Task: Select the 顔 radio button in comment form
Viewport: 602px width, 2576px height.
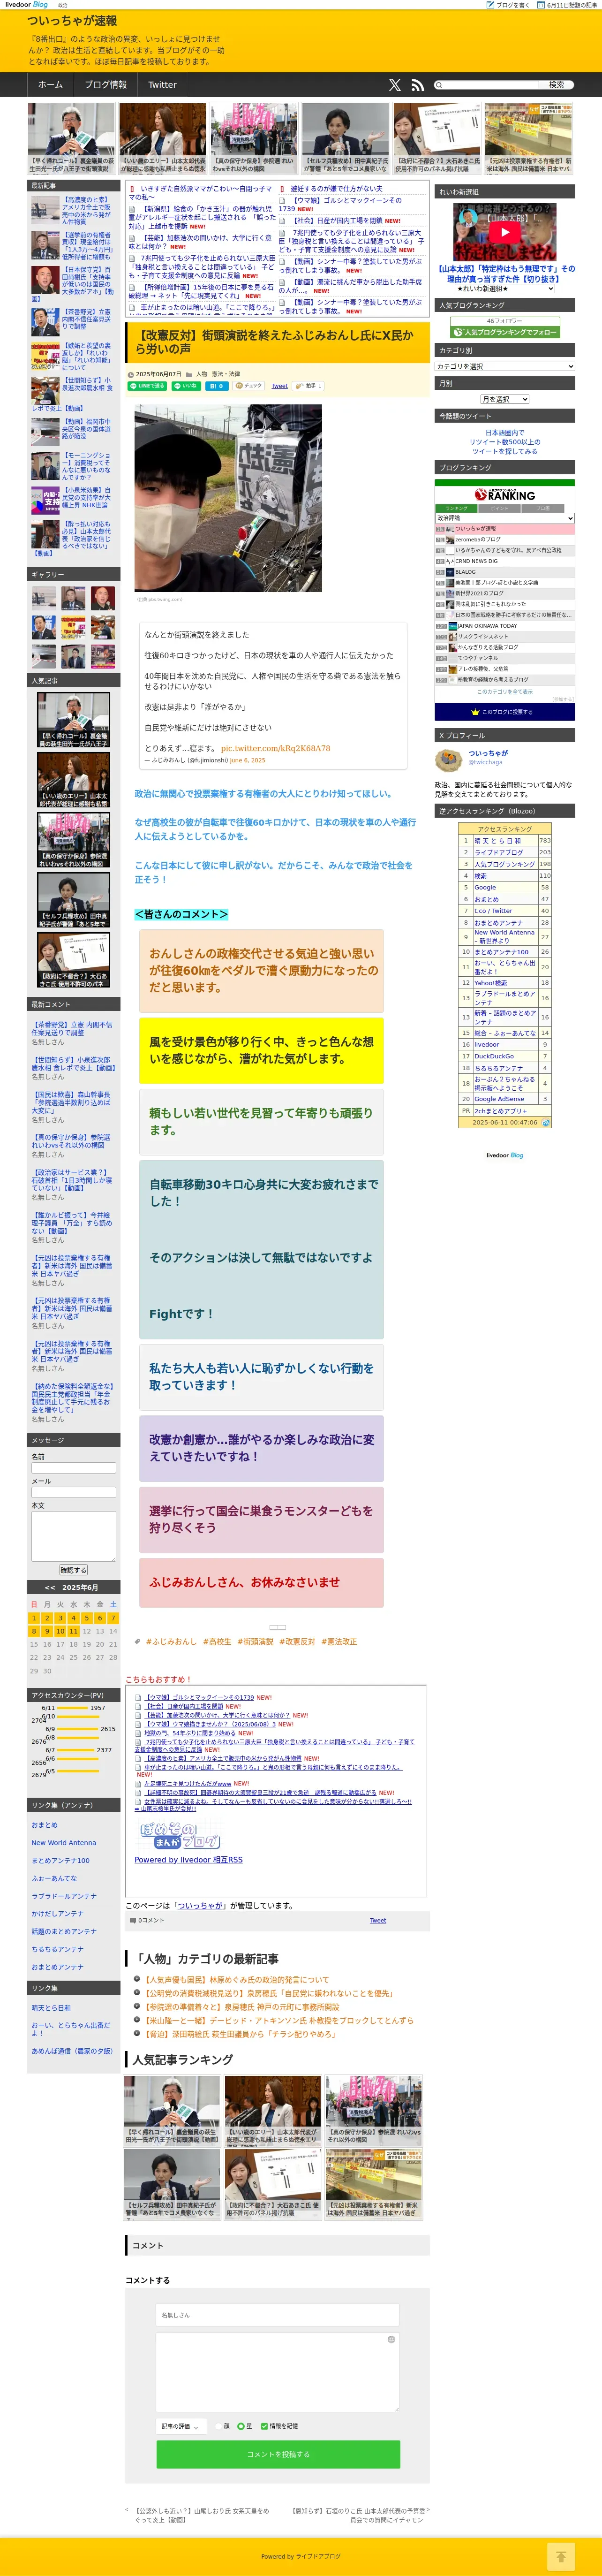Action: tap(219, 2426)
